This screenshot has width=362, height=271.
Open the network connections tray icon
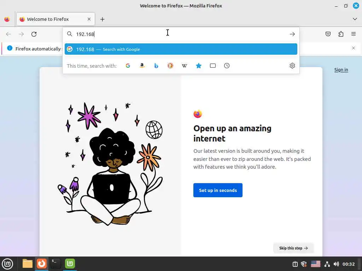click(327, 264)
